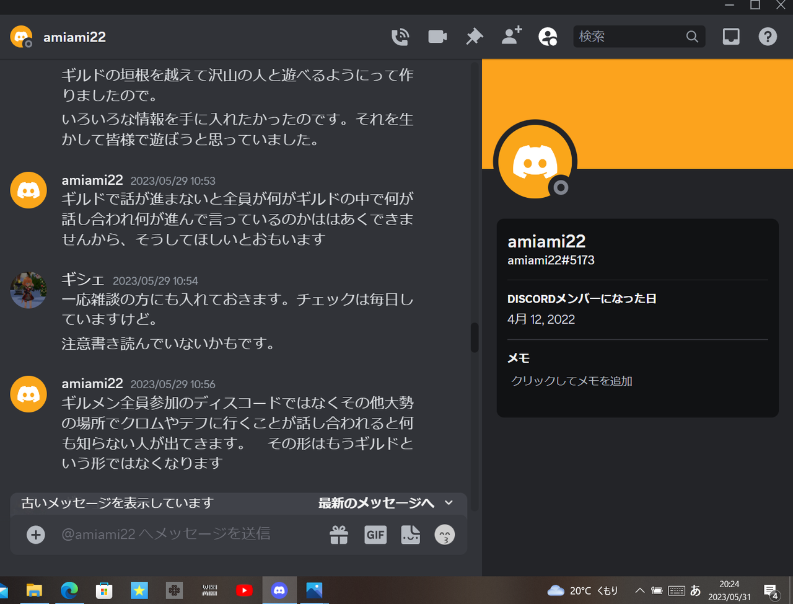This screenshot has height=604, width=793.
Task: Open the notification center in taskbar
Action: coord(771,591)
